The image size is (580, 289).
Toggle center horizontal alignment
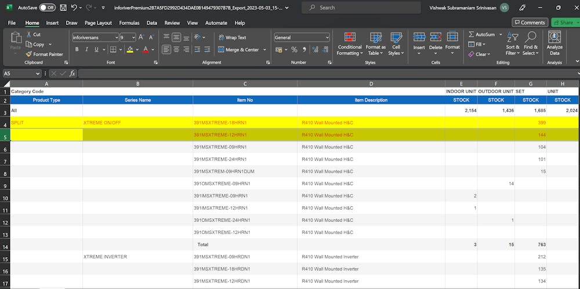pyautogui.click(x=176, y=50)
